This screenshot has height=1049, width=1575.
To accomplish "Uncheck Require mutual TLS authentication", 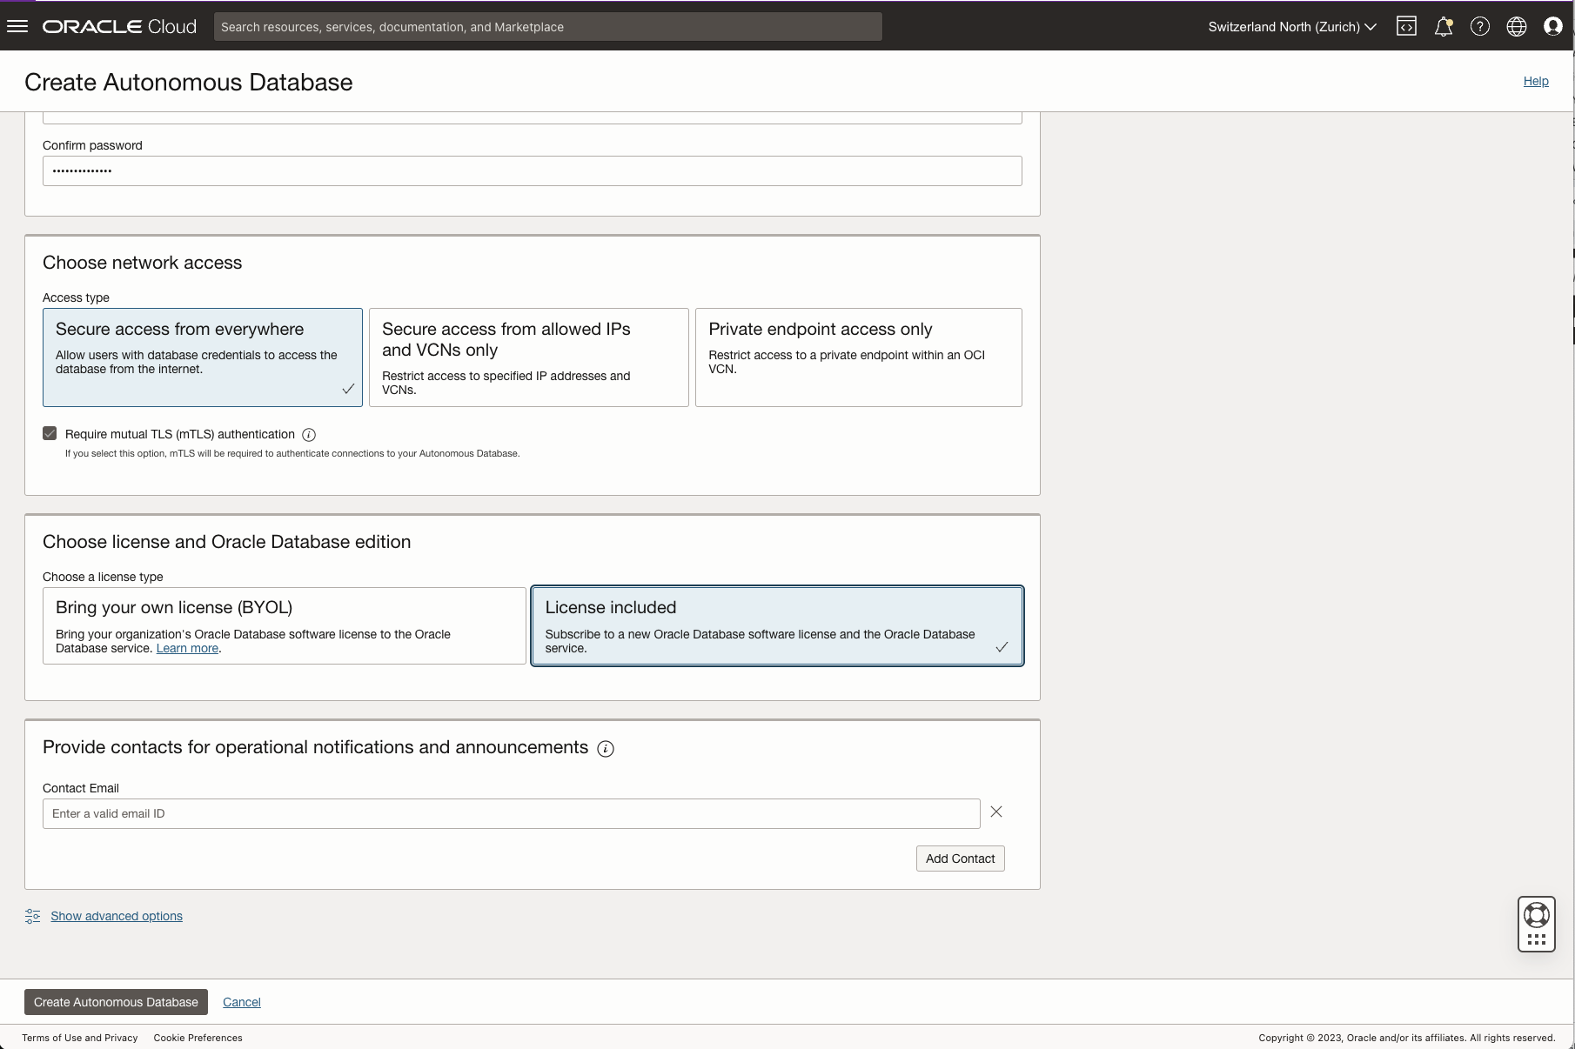I will click(x=50, y=434).
